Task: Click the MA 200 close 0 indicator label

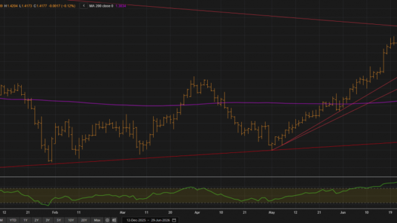Action: 101,6
